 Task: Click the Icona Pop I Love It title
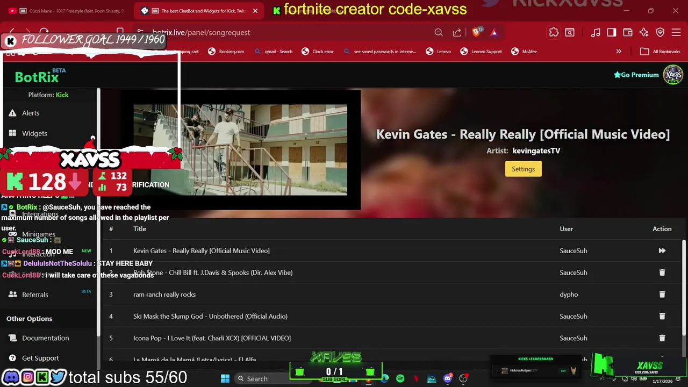(x=212, y=338)
